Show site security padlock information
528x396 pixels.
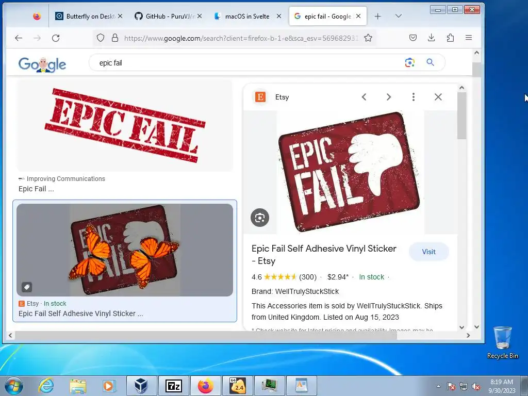115,38
